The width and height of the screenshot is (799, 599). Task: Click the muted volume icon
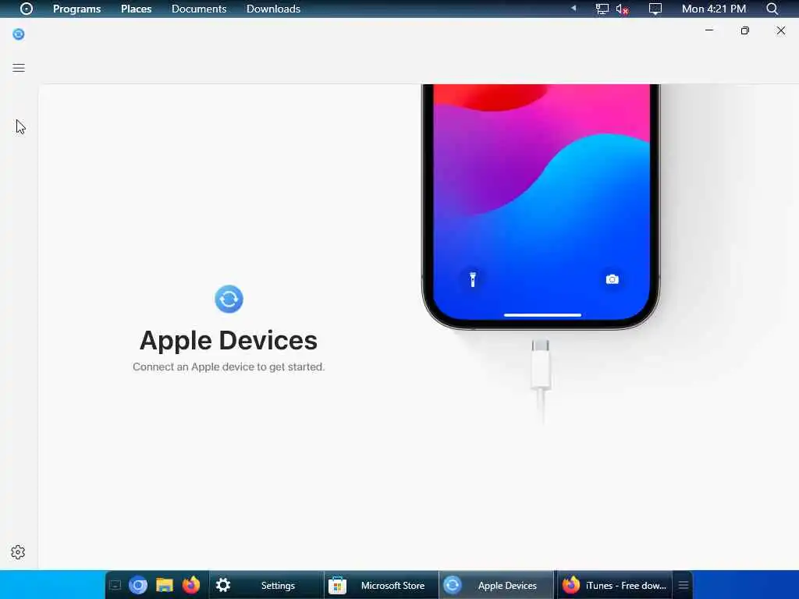[622, 9]
